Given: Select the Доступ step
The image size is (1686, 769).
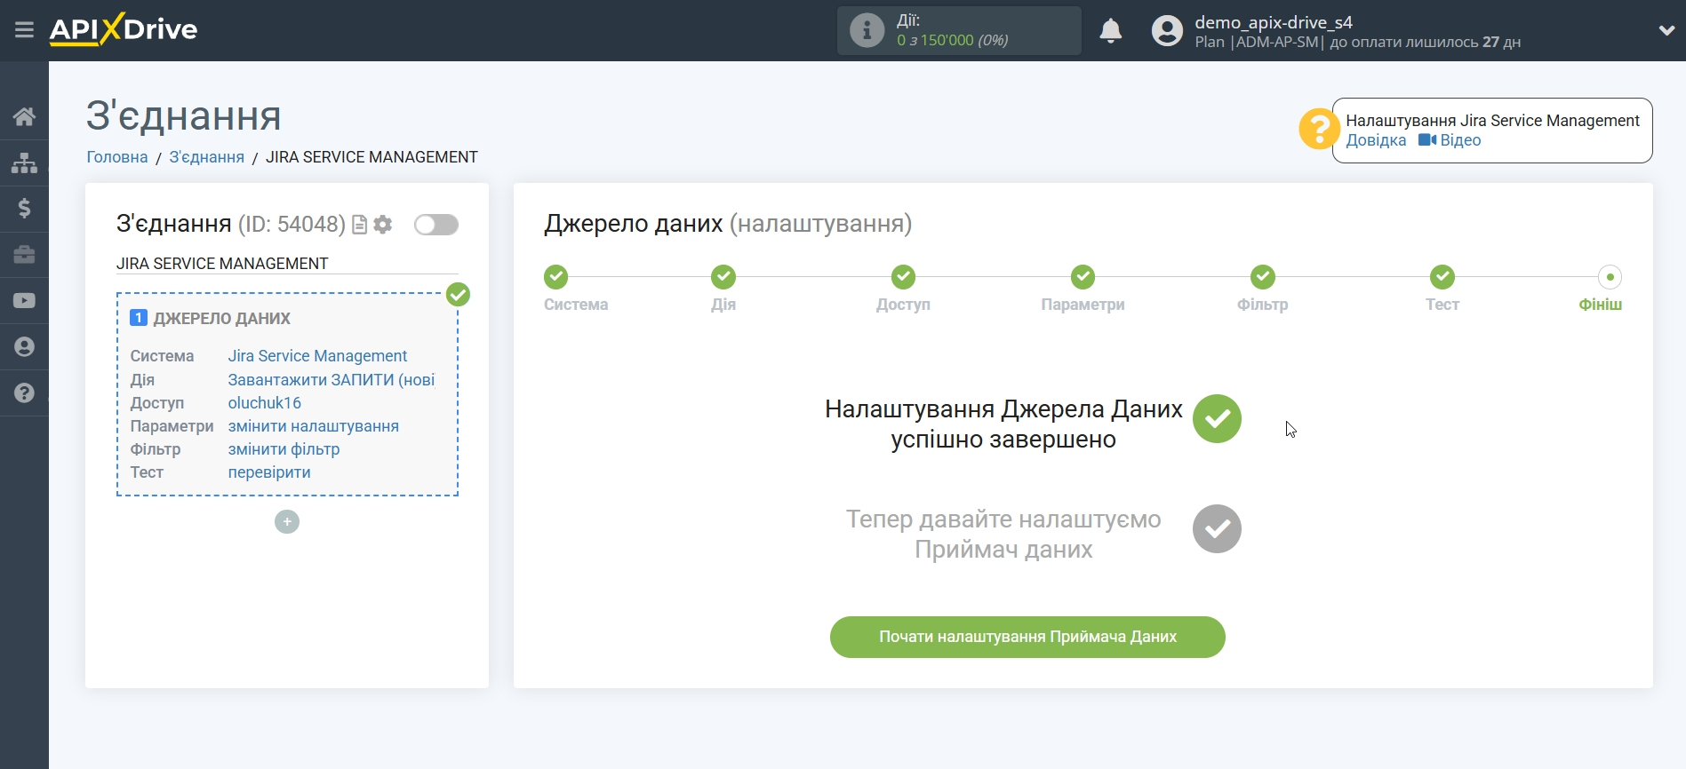Looking at the screenshot, I should coord(903,277).
